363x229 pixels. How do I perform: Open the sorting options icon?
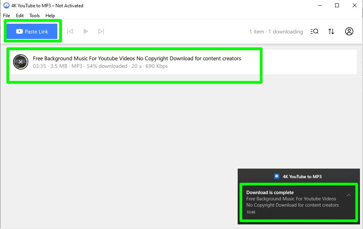pos(331,31)
